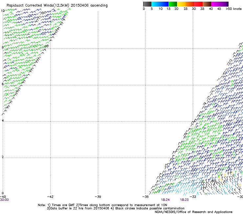
Task: Select the cyan 5-10 knots legend segment
Action: click(x=155, y=4)
